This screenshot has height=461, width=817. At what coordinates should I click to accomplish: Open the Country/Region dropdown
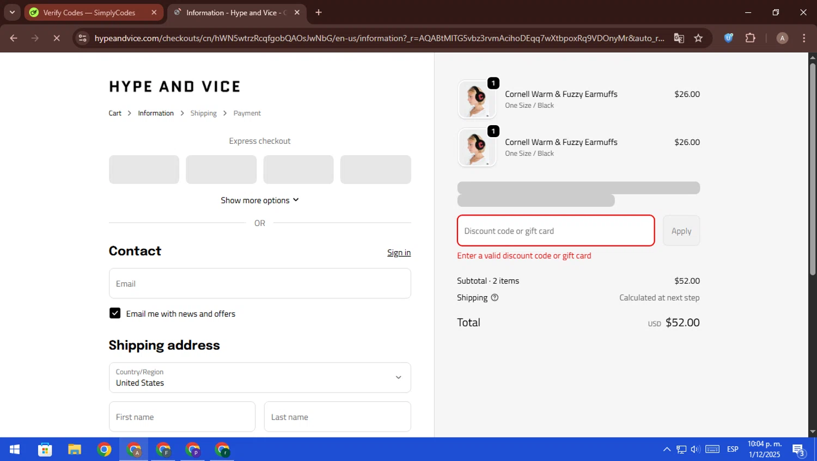click(260, 378)
